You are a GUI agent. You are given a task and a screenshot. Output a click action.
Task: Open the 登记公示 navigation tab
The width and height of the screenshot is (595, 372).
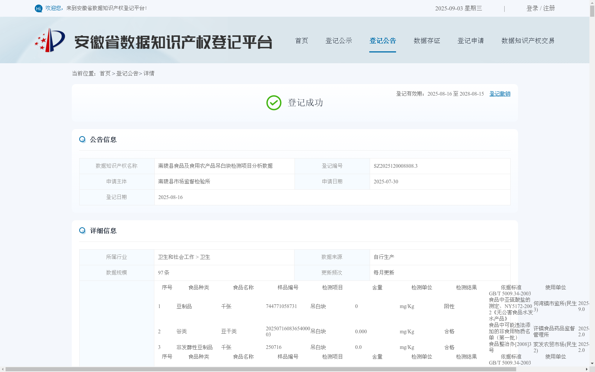[x=339, y=41]
